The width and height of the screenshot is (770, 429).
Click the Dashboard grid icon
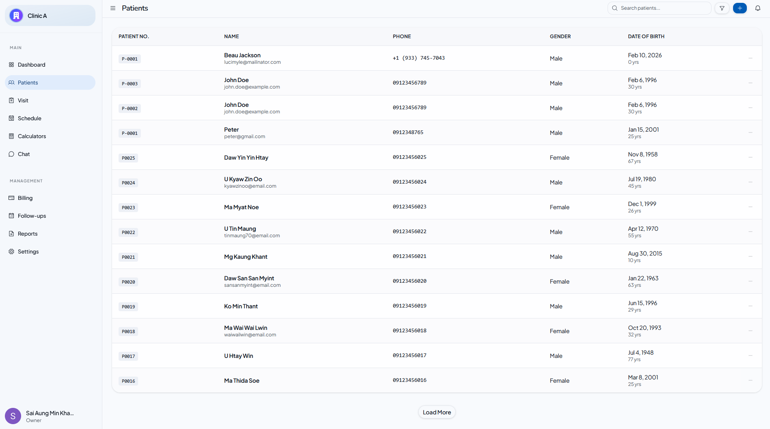11,65
